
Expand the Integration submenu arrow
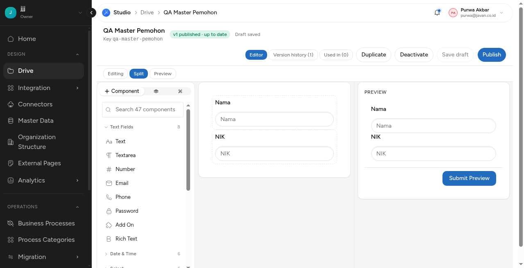point(77,88)
